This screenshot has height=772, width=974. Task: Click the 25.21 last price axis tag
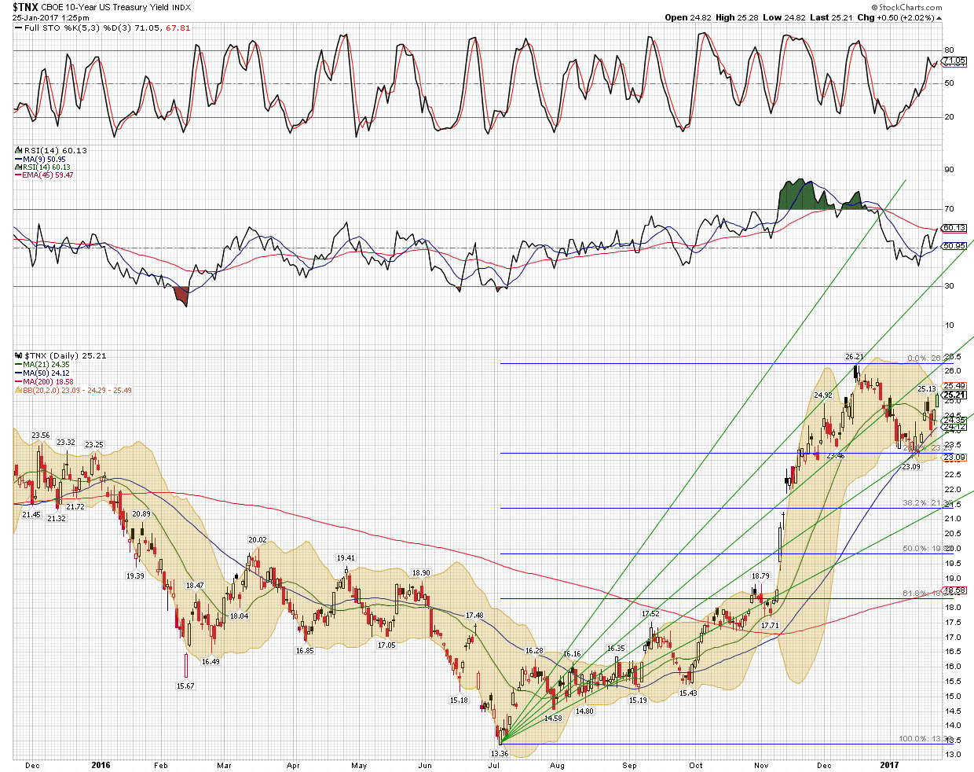click(x=954, y=395)
